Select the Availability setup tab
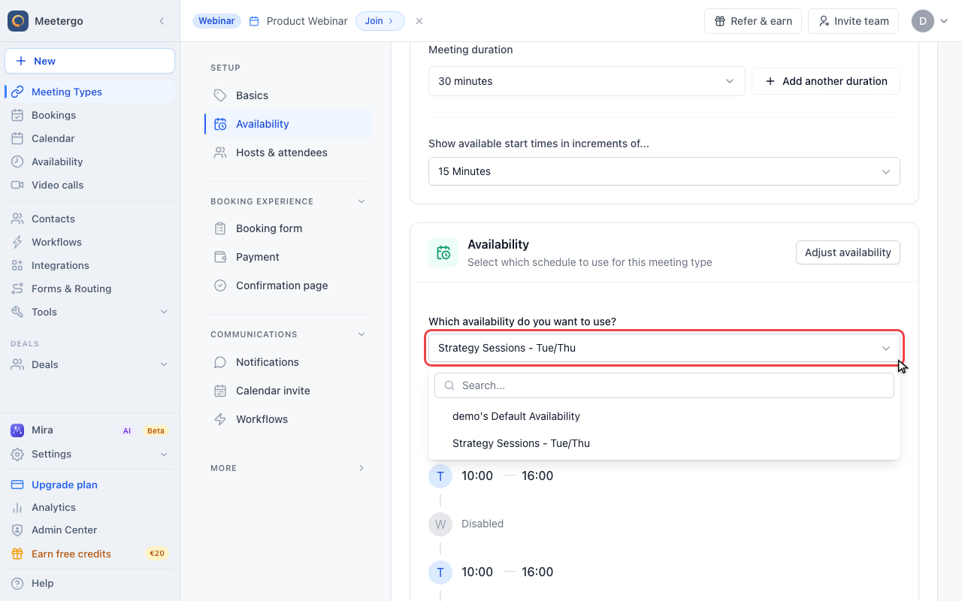962x601 pixels. coord(289,124)
